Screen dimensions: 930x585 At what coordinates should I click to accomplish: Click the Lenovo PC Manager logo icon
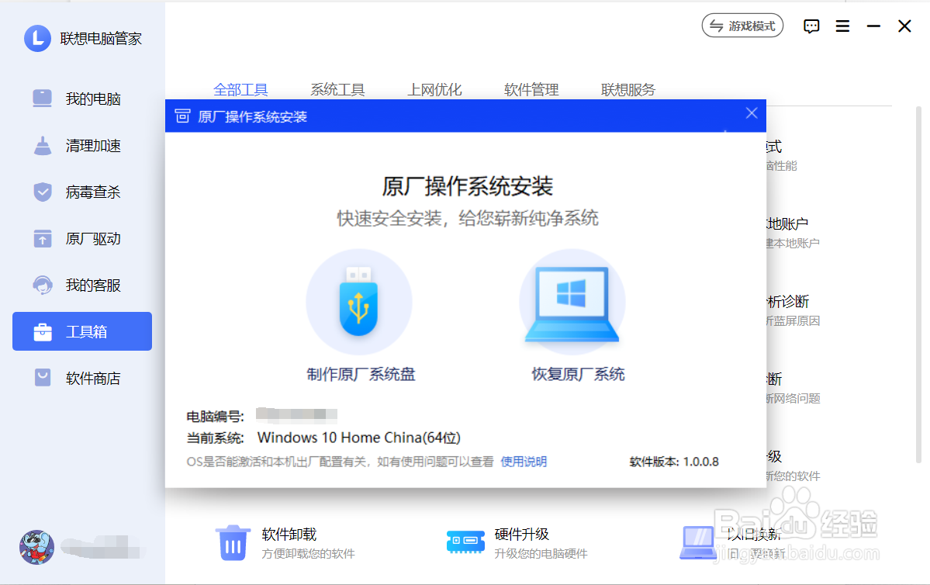tap(37, 39)
